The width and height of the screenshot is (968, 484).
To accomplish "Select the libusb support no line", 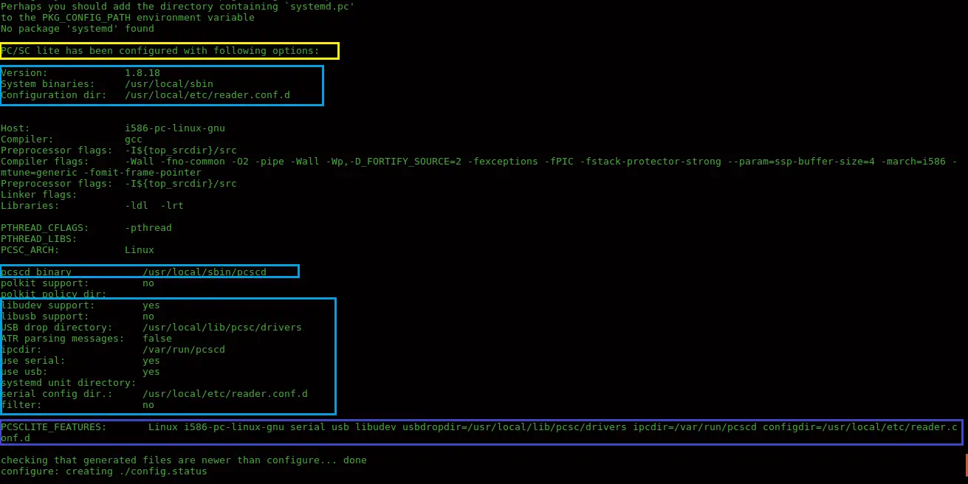I will point(78,317).
